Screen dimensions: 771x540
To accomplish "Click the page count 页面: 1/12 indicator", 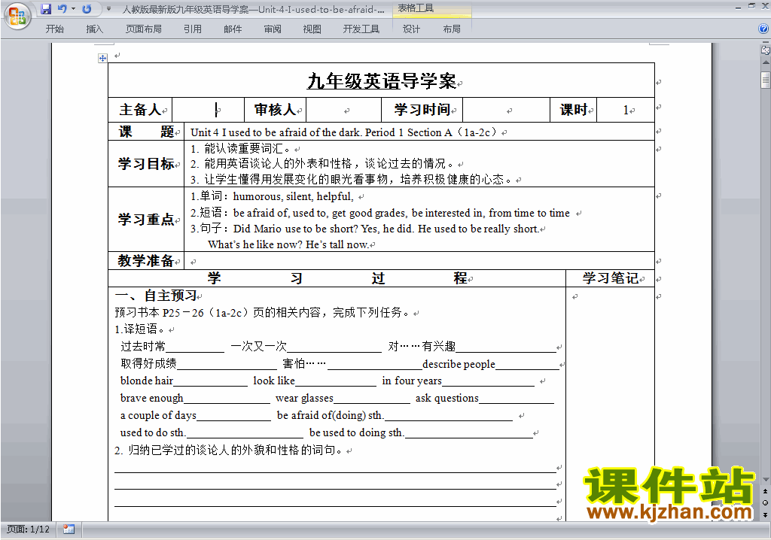I will click(x=28, y=529).
